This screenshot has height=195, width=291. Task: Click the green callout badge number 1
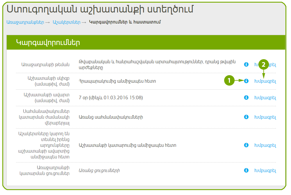(x=229, y=81)
